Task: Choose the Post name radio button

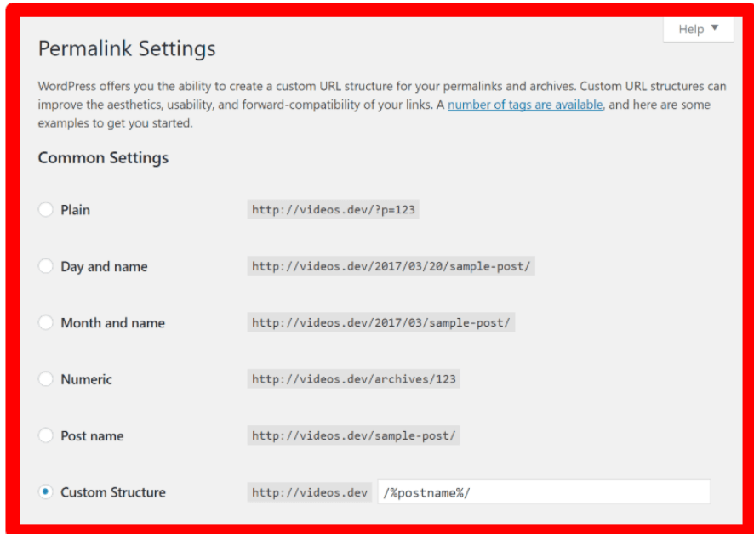Action: (x=46, y=435)
